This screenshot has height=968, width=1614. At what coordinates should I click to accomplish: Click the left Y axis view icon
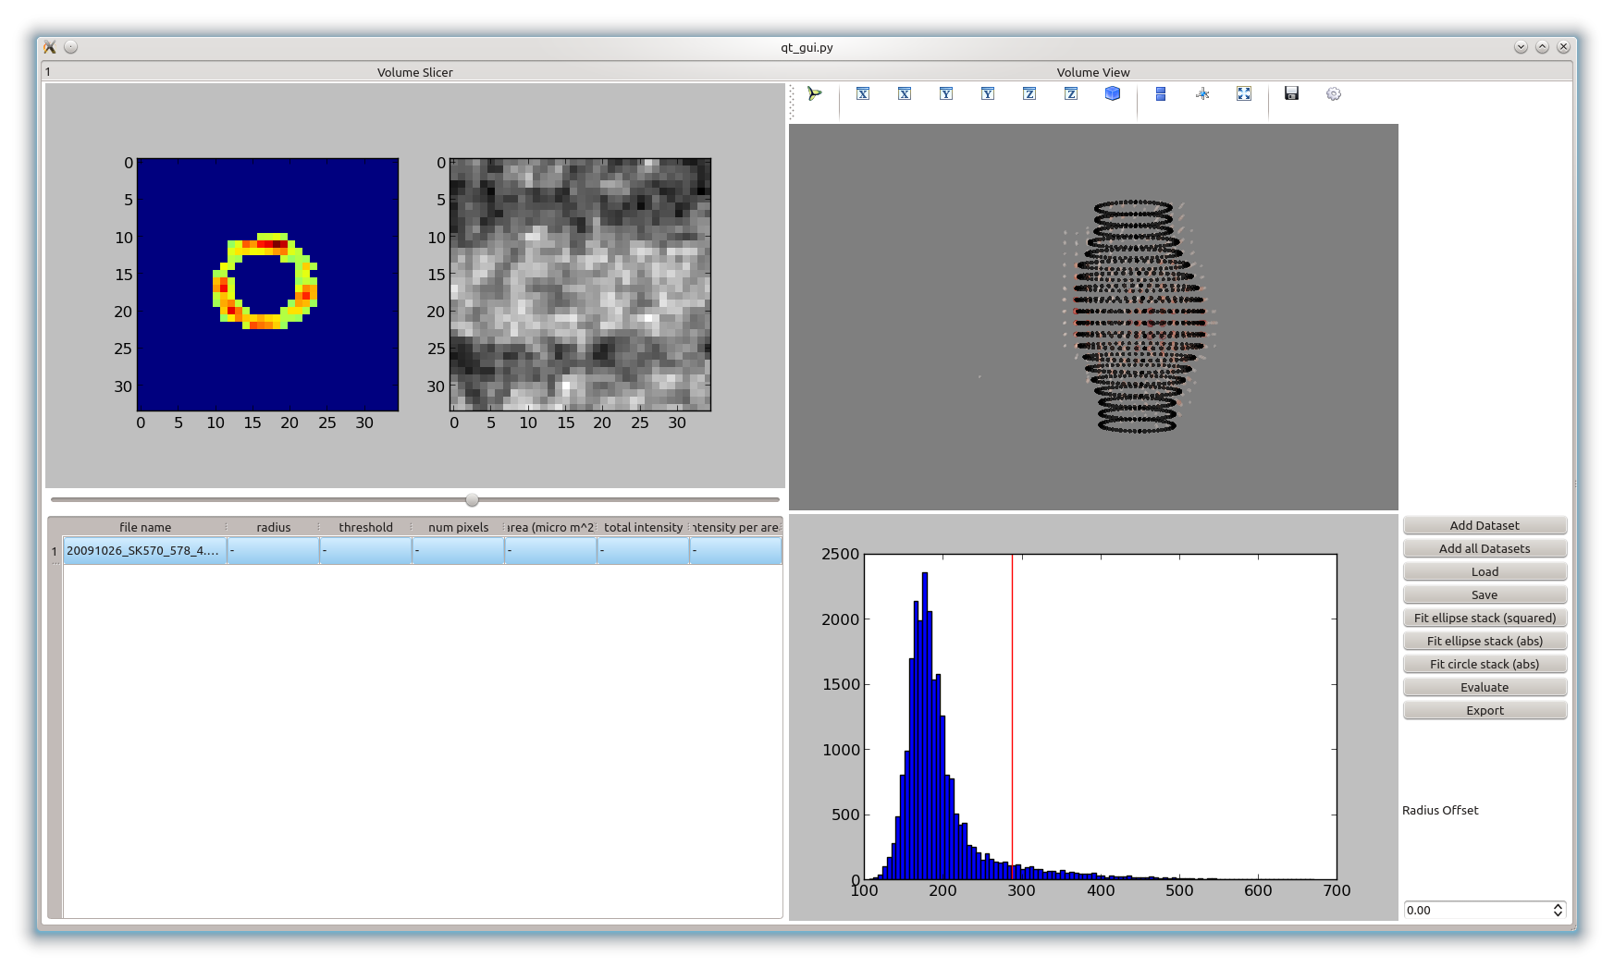946,94
